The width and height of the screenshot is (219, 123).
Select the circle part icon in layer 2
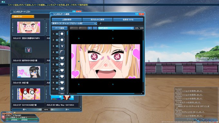coord(62,40)
